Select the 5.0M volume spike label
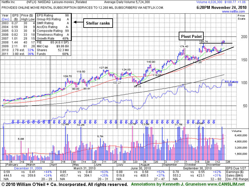Image resolution: width=249 pixels, height=188 pixels. [21, 139]
